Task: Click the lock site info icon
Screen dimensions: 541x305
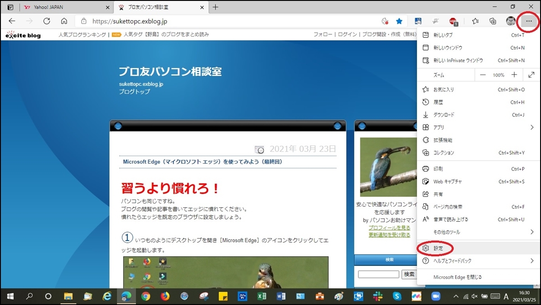Action: click(x=83, y=21)
